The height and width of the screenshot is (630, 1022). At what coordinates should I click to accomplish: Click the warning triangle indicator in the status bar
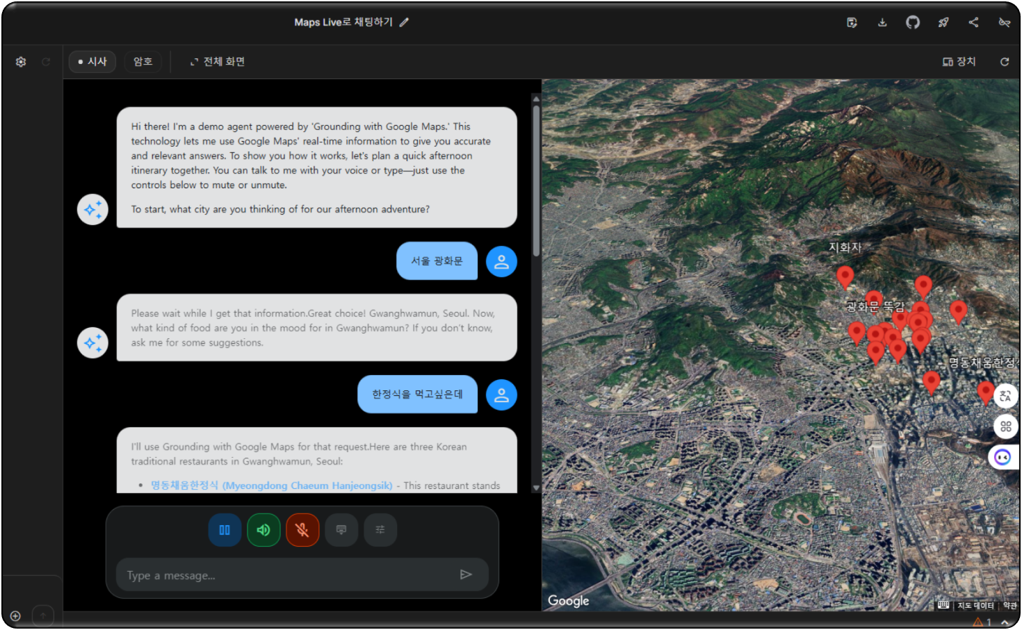[978, 622]
